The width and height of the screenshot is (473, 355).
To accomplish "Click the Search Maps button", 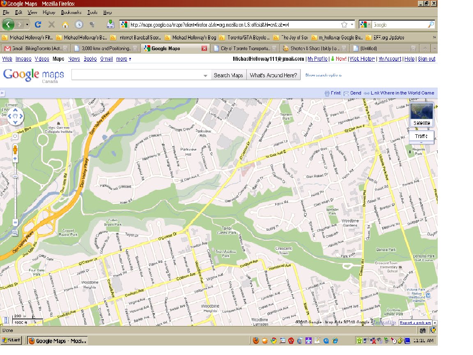I will [228, 75].
